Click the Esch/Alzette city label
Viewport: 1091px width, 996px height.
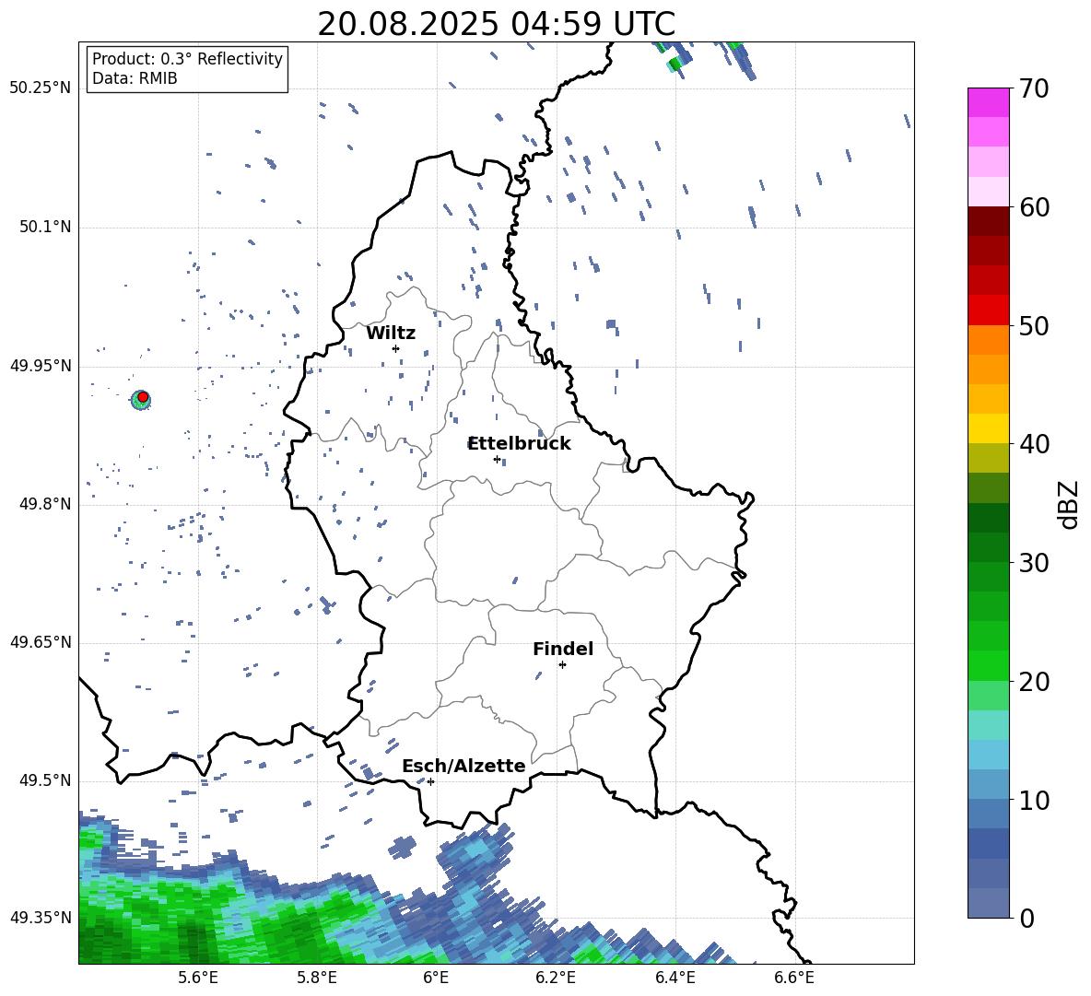pos(463,766)
